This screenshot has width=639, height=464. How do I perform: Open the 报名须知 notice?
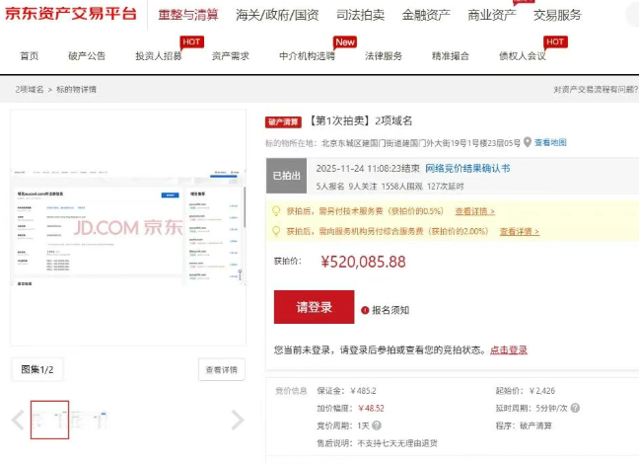pyautogui.click(x=390, y=310)
